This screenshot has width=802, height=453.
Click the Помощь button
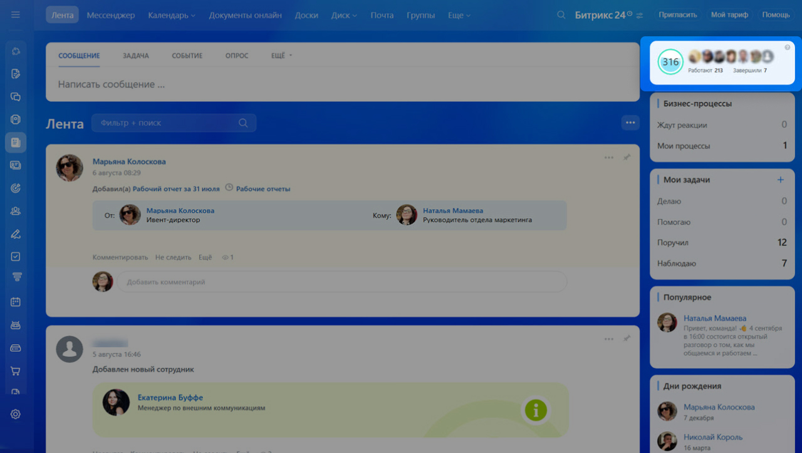[776, 14]
